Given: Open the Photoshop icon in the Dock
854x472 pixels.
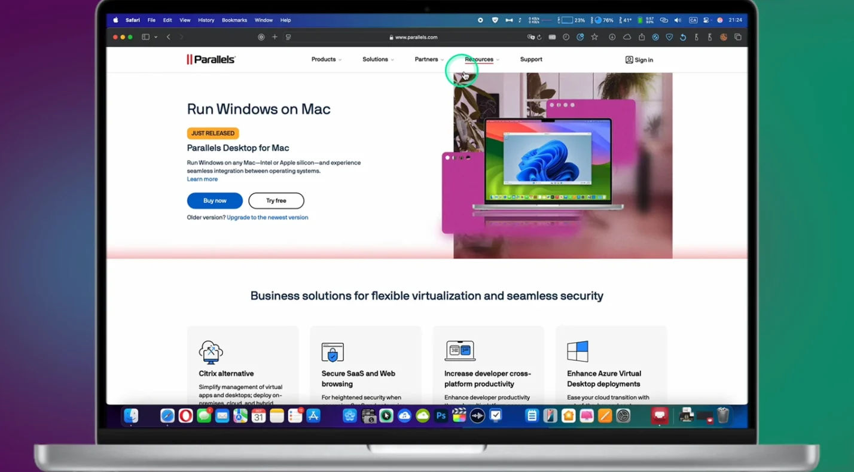Looking at the screenshot, I should pos(441,415).
